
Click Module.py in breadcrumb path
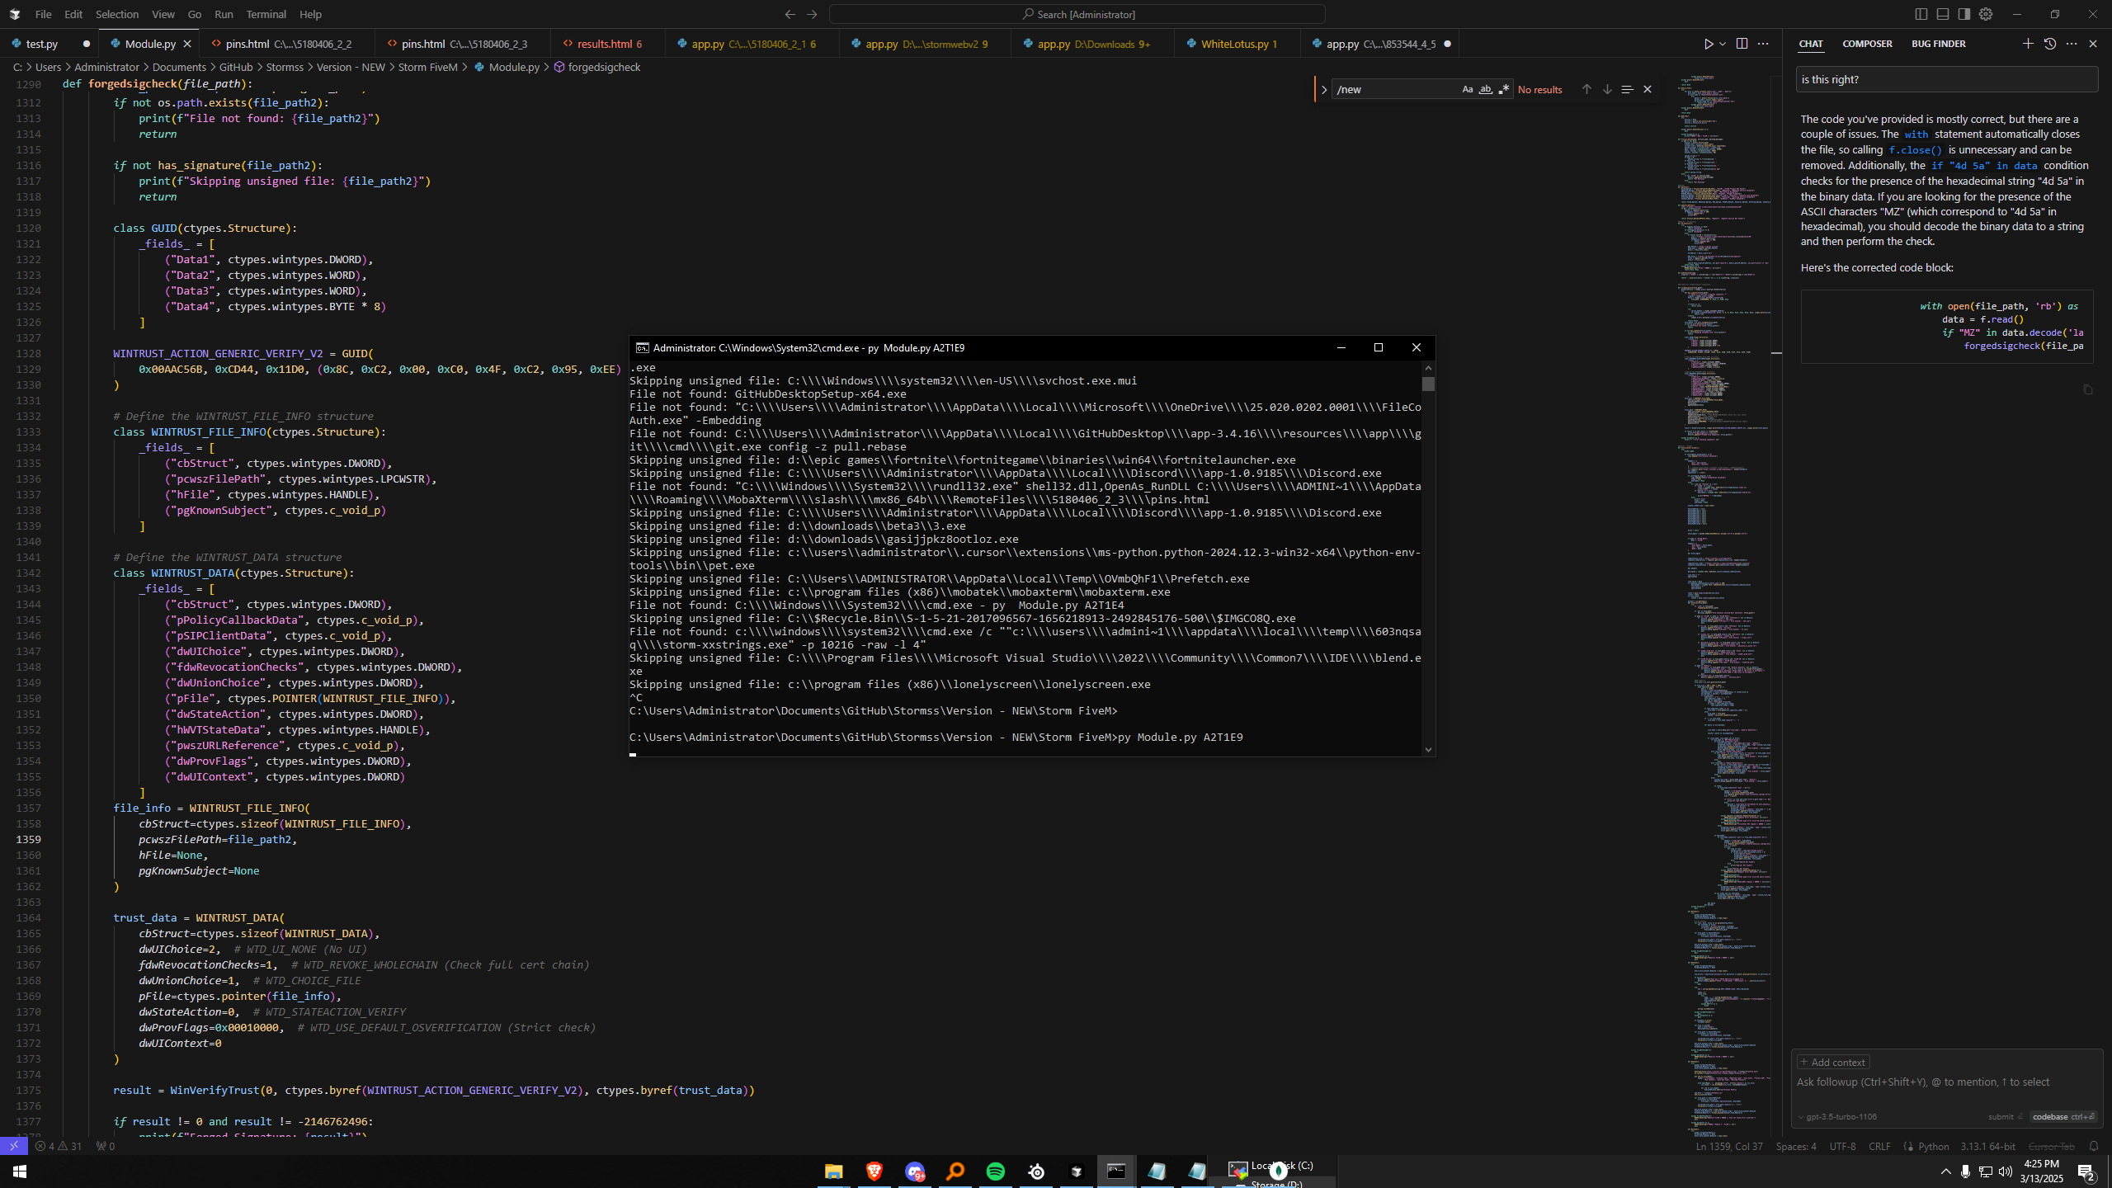(x=513, y=67)
